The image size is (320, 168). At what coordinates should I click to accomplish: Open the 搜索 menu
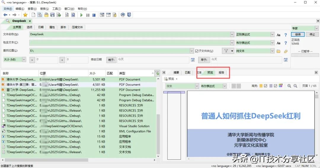[x=44, y=9]
